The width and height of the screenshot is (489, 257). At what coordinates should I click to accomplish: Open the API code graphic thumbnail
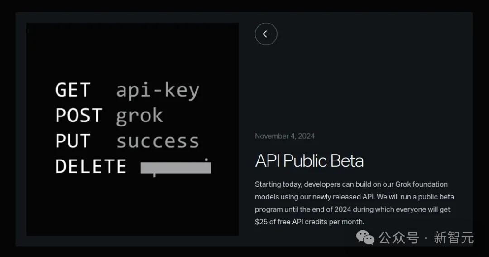tap(132, 129)
